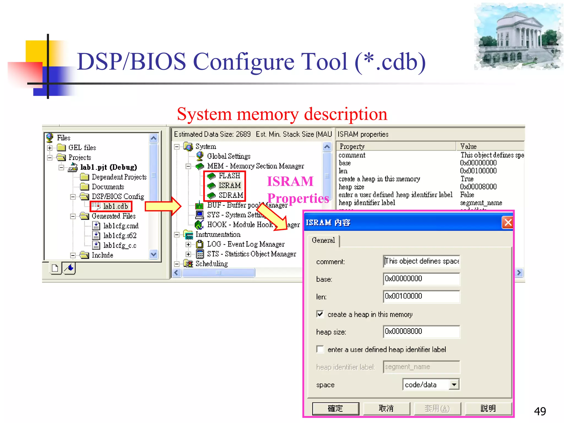The width and height of the screenshot is (564, 423).
Task: Click the lab1cfg.cmd file icon
Action: [96, 226]
